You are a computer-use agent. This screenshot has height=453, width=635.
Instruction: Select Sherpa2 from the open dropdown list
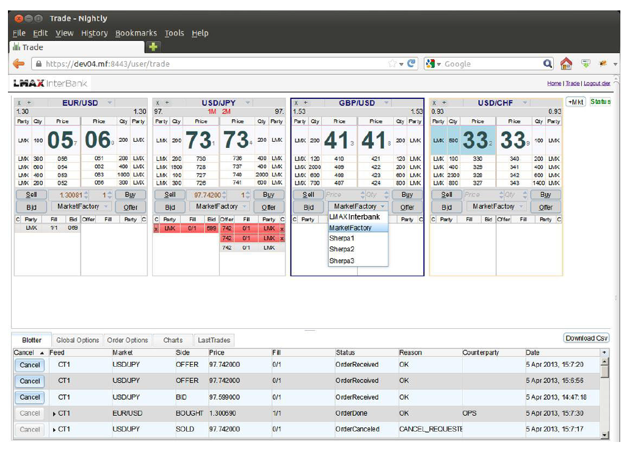pos(342,249)
